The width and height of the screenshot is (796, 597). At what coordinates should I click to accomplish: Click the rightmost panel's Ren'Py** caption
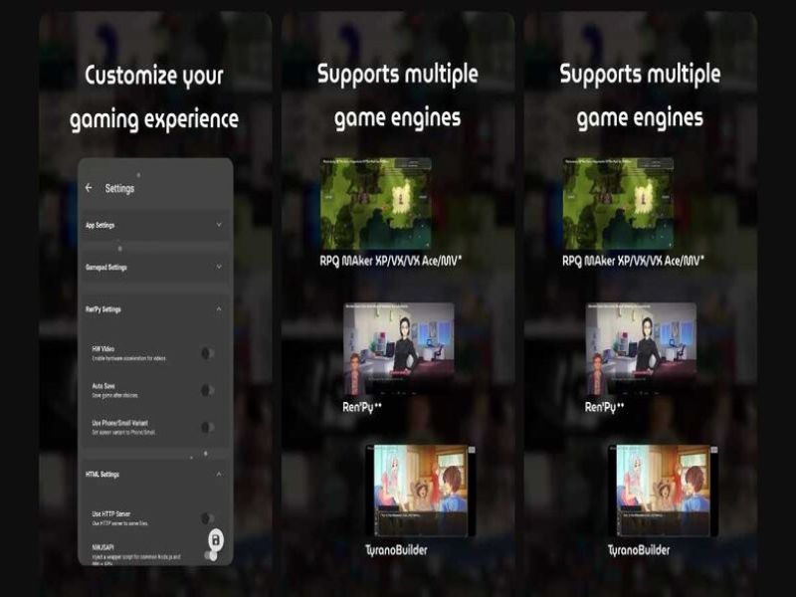click(x=605, y=407)
